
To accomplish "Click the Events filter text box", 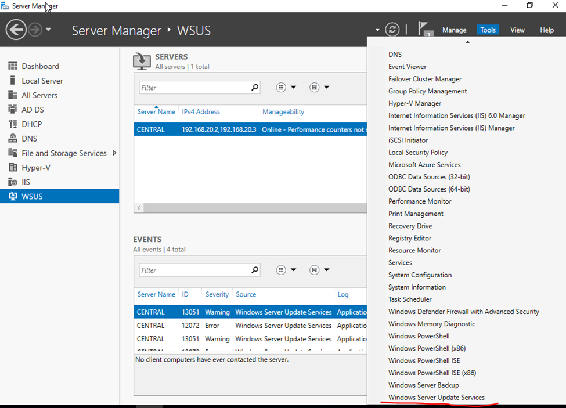I will click(194, 270).
